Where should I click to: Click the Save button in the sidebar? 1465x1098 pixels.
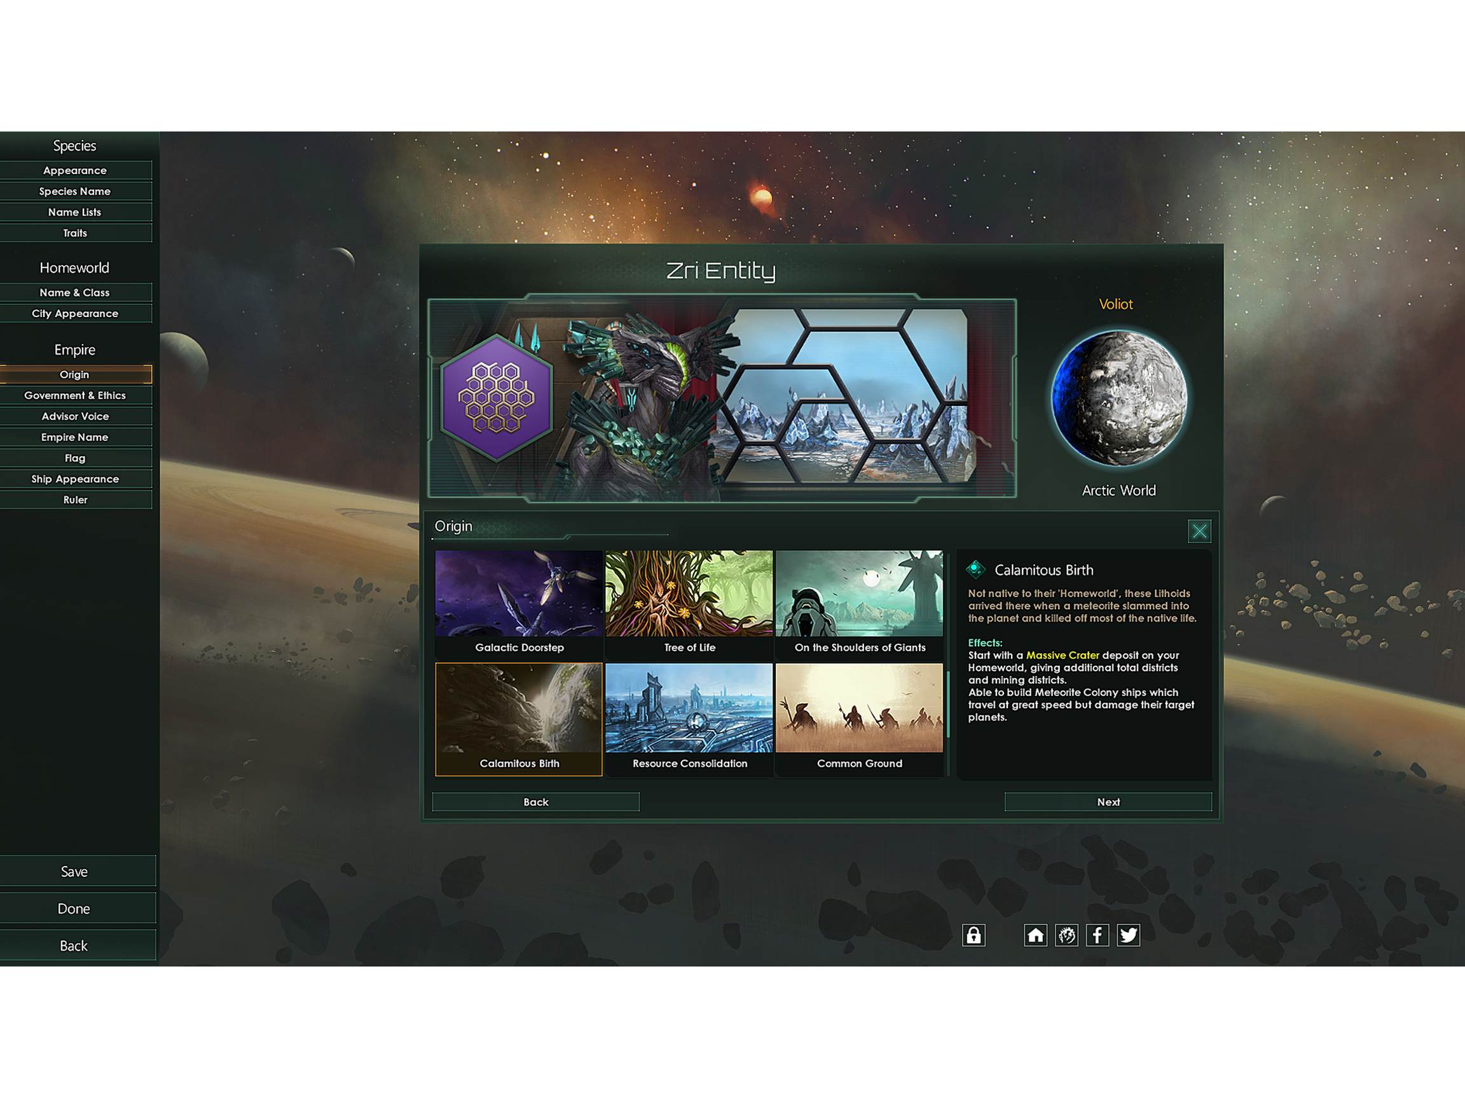coord(76,871)
